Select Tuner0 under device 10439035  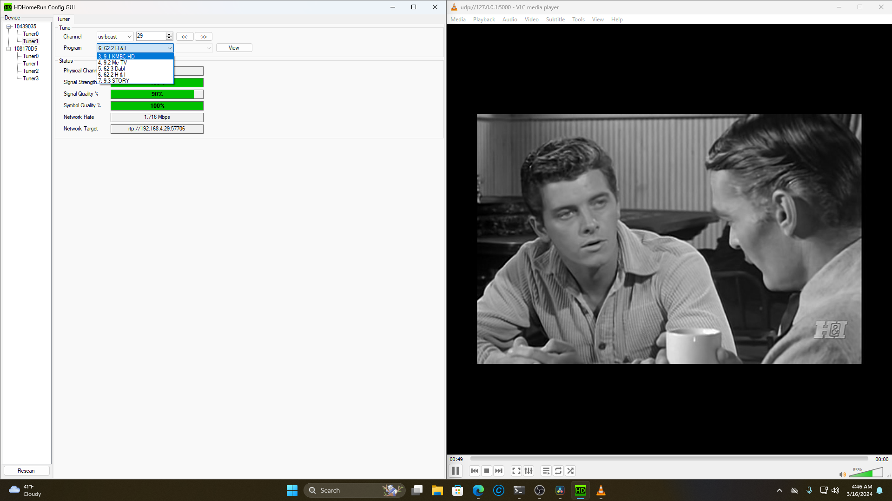click(31, 34)
